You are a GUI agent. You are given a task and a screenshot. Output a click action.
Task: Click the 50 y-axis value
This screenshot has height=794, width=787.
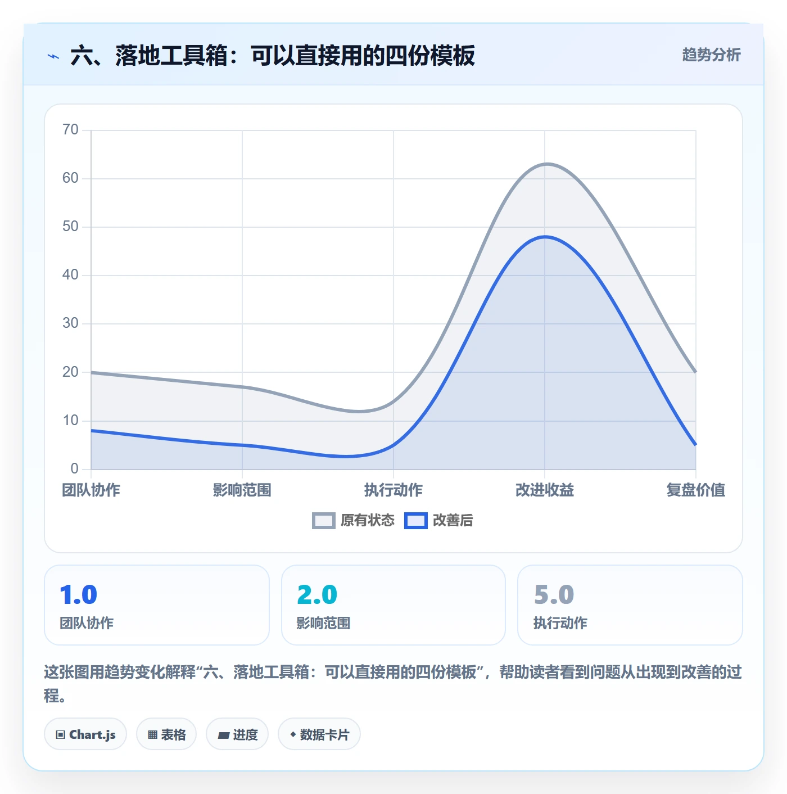70,227
